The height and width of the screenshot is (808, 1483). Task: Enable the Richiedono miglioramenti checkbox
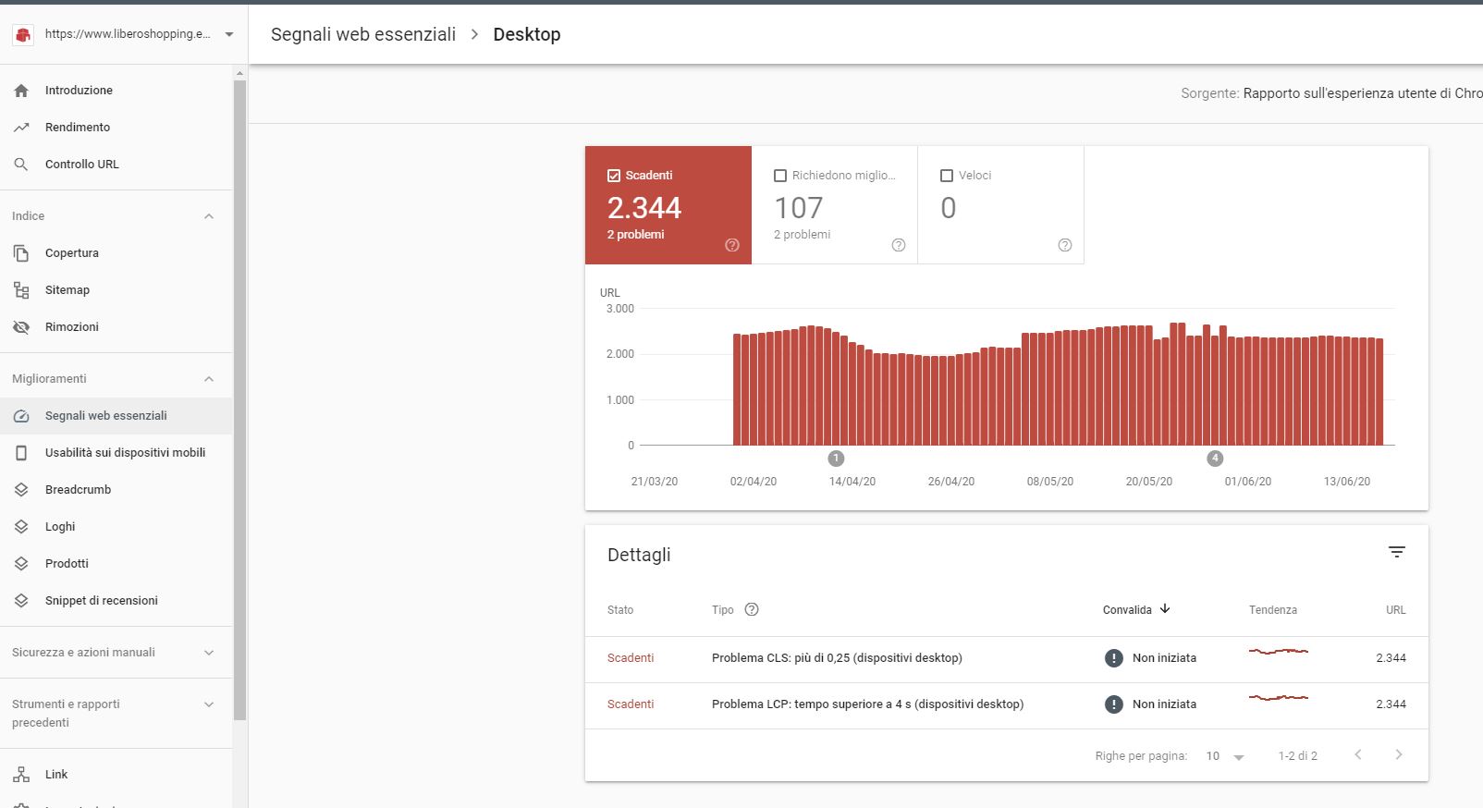click(x=780, y=176)
